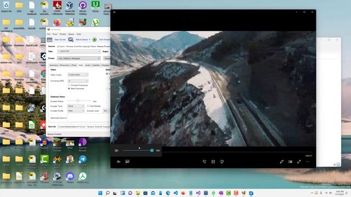Viewport: 351px width, 197px height.
Task: Open the Framerate (FPS) dropdown
Action: point(78,81)
